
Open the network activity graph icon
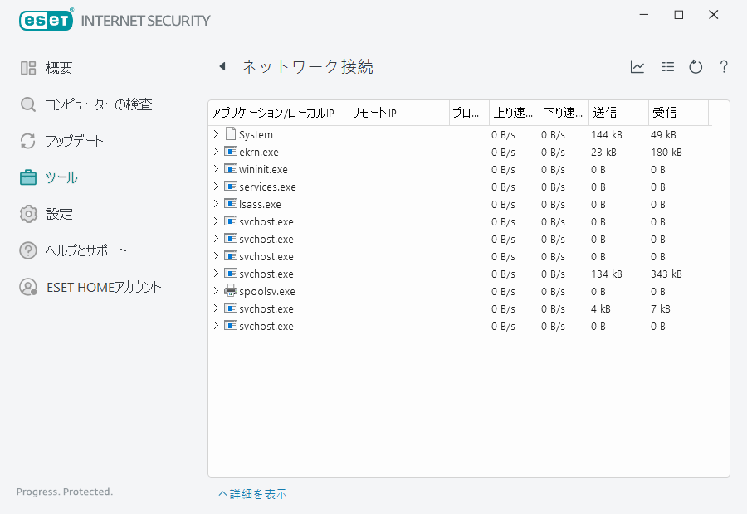637,66
